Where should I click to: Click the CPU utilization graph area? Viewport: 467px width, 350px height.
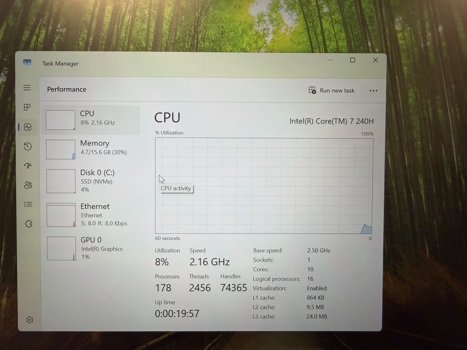(x=264, y=186)
